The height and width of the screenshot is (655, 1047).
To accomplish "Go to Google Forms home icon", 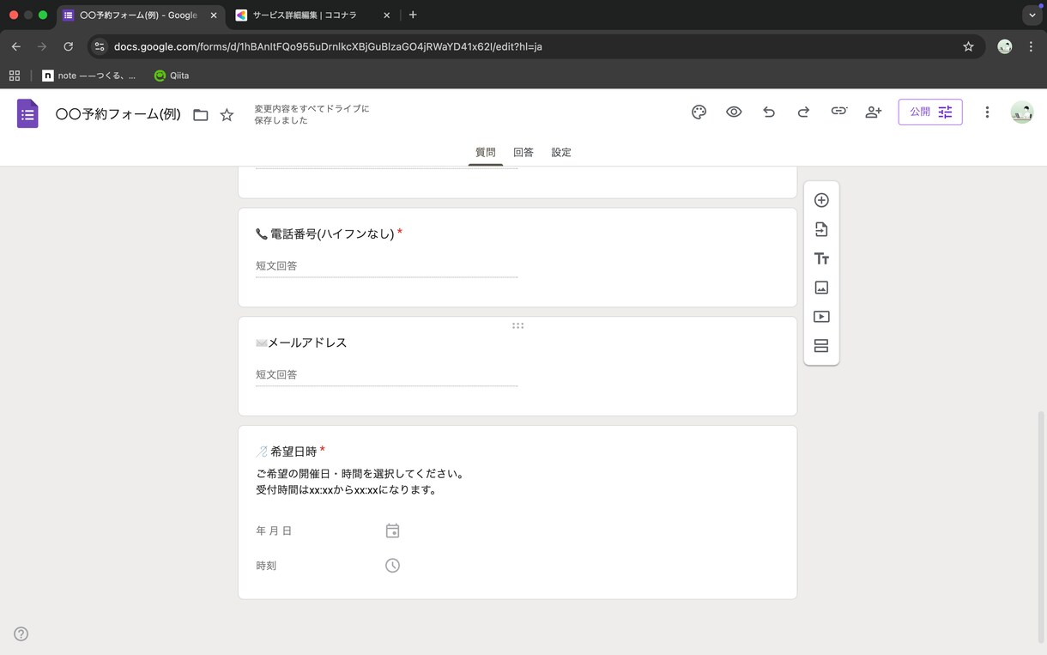I will tap(27, 113).
